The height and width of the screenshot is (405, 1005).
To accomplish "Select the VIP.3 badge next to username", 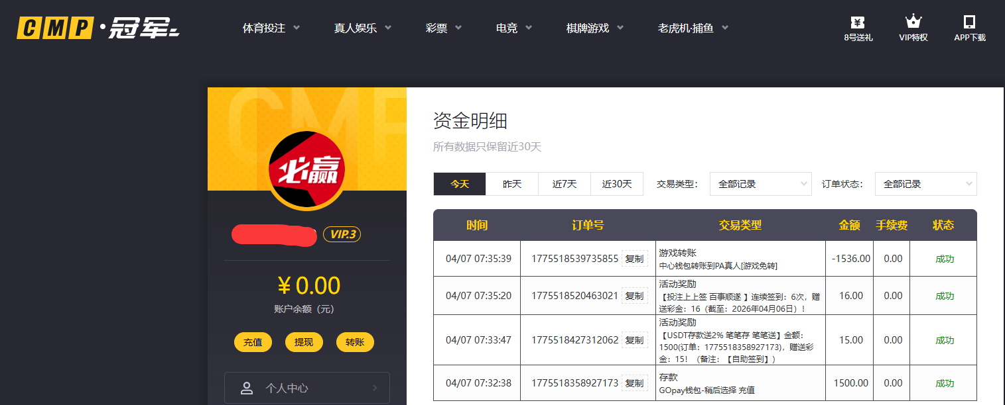I will point(342,234).
